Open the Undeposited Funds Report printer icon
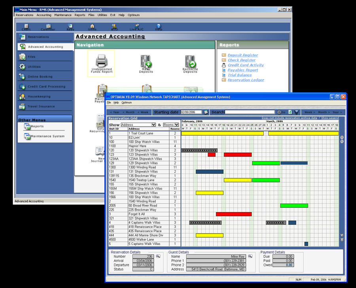The width and height of the screenshot is (356, 288). [x=101, y=63]
